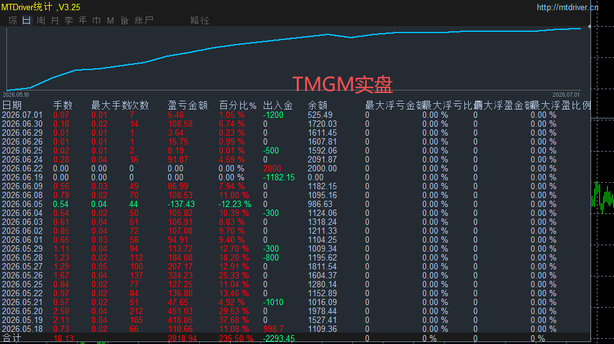Click the -137.43 loss amount
Image resolution: width=614 pixels, height=344 pixels.
pos(181,204)
